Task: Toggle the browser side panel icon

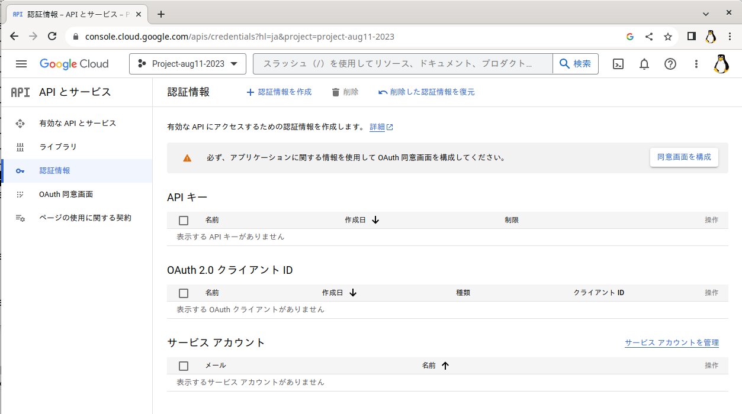Action: click(692, 37)
